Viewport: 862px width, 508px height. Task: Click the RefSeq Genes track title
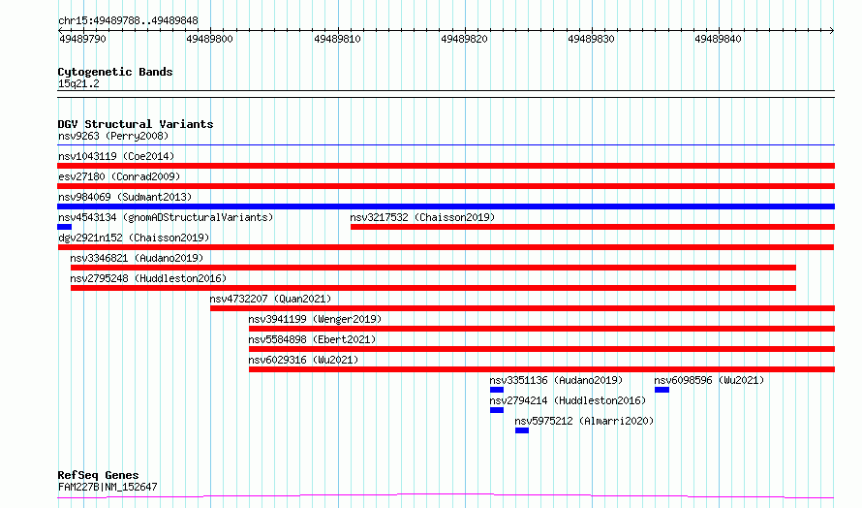click(98, 475)
